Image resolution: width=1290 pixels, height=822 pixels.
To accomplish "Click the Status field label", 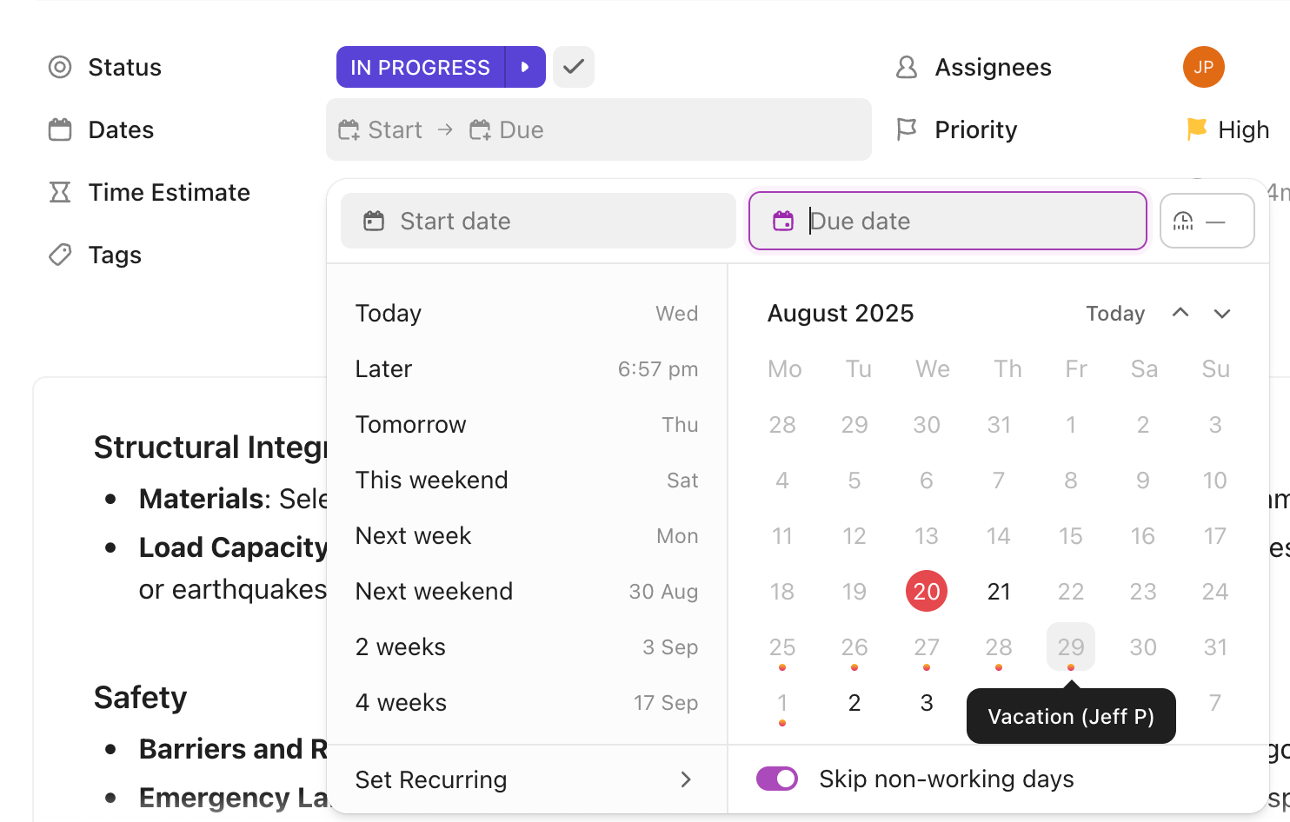I will (125, 67).
